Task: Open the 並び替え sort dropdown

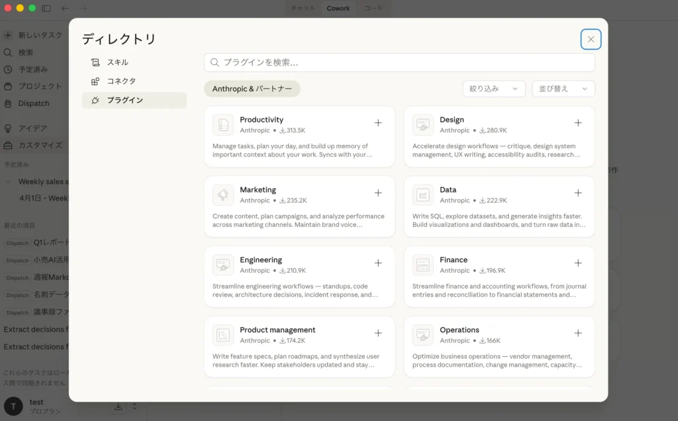Action: [x=563, y=89]
